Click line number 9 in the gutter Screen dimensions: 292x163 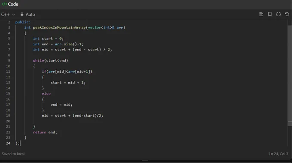pos(9,60)
